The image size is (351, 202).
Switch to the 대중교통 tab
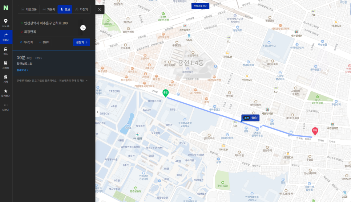(29, 9)
